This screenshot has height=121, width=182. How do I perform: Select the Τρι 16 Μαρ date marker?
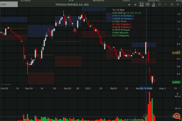point(146,88)
